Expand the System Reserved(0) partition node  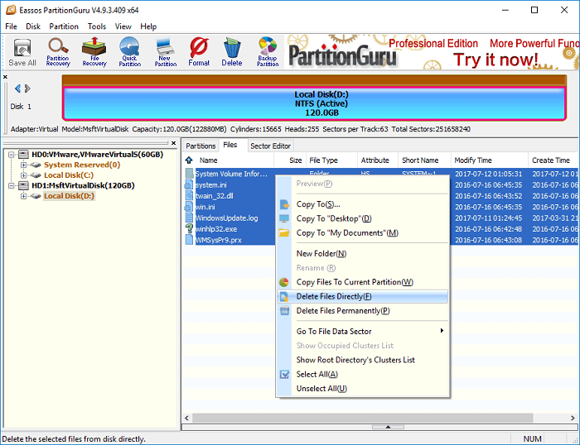24,165
